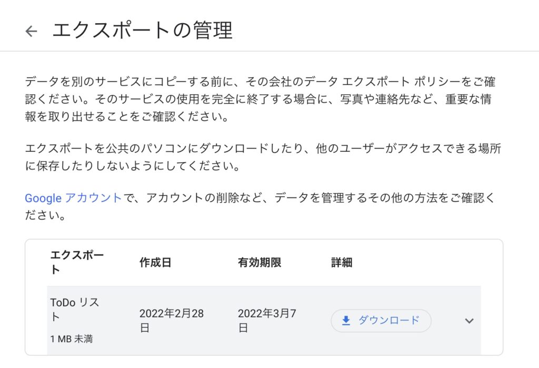539x368 pixels.
Task: Expand the ToDo リスト export details chevron
Action: pos(469,321)
